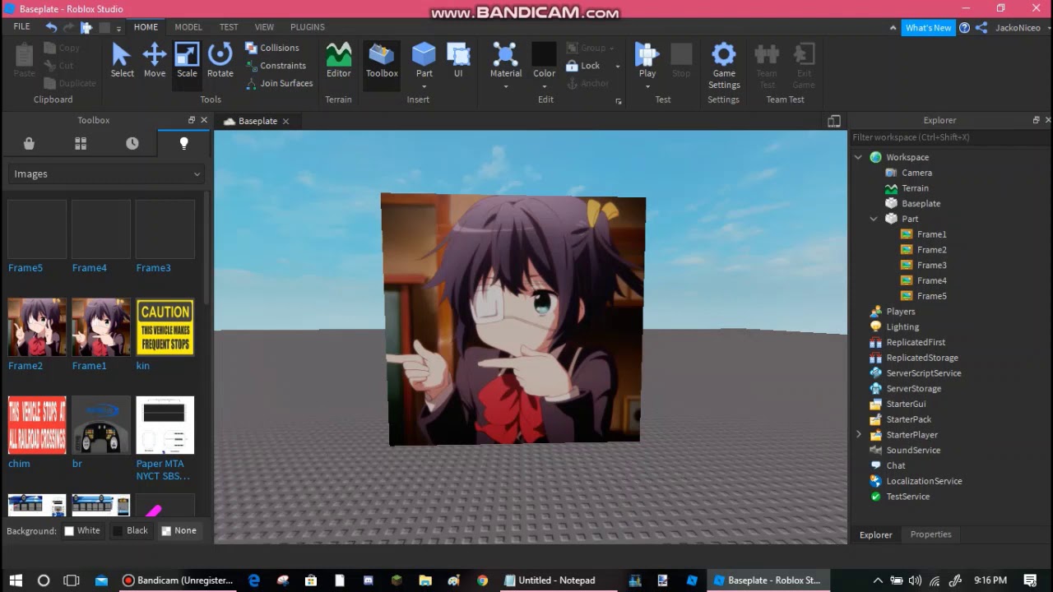Viewport: 1053px width, 592px height.
Task: Activate the Rotate tool
Action: click(x=220, y=61)
